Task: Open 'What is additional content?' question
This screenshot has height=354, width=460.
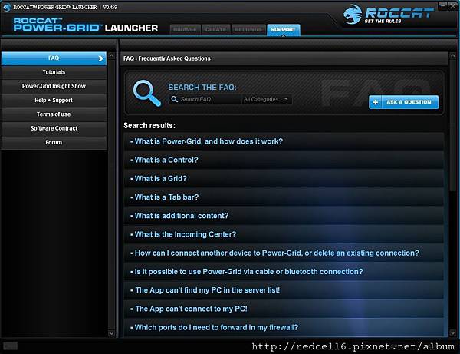Action: tap(284, 216)
